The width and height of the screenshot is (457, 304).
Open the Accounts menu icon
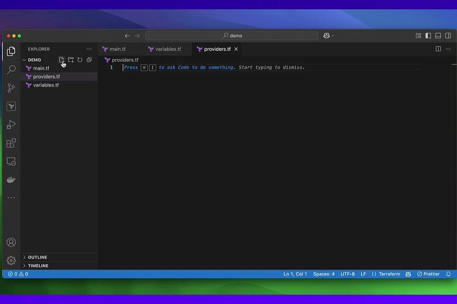point(11,242)
